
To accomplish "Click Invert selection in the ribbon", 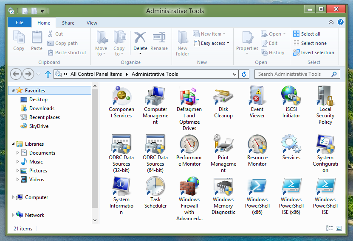I will pyautogui.click(x=313, y=53).
